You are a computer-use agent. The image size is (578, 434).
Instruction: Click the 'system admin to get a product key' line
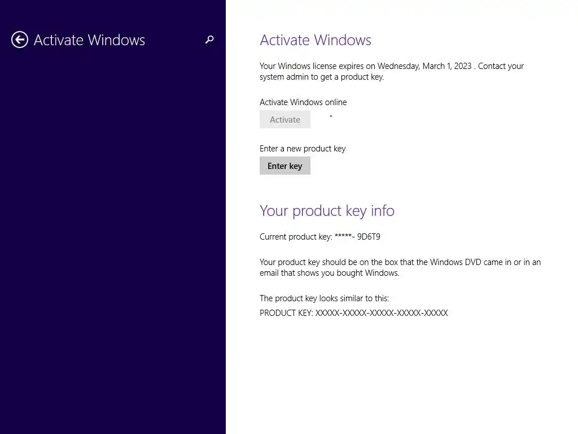pos(321,77)
